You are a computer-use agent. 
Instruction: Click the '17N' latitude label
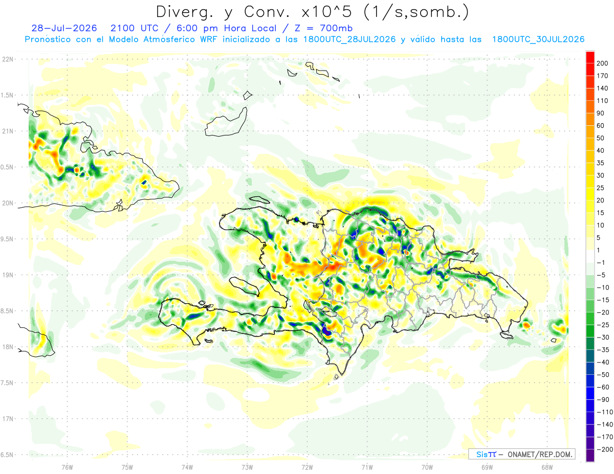[8, 419]
